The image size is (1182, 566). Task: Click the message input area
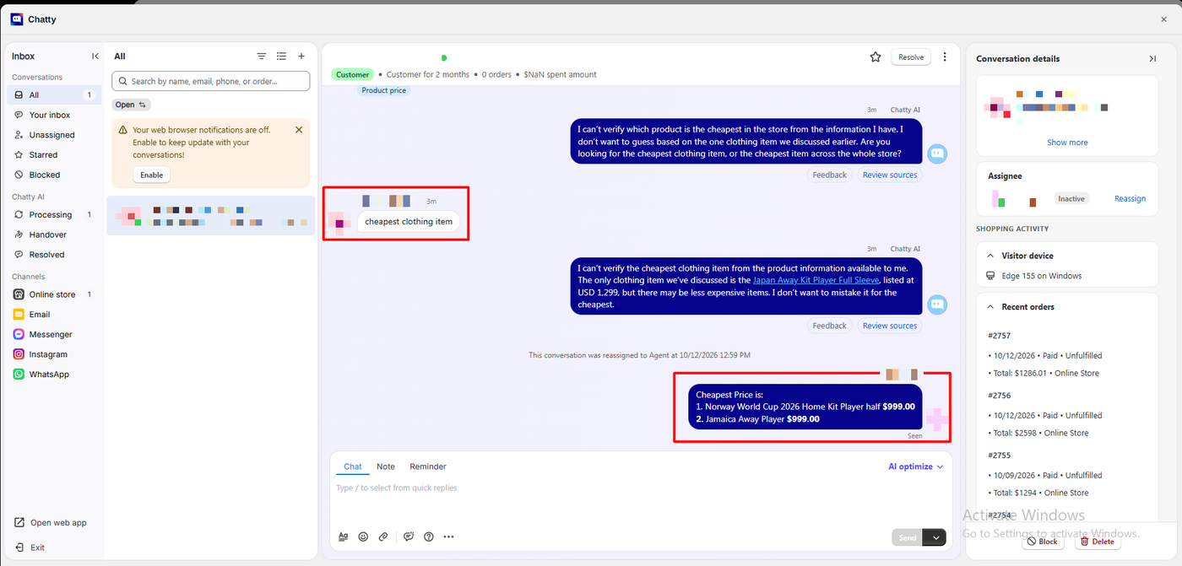pos(642,499)
